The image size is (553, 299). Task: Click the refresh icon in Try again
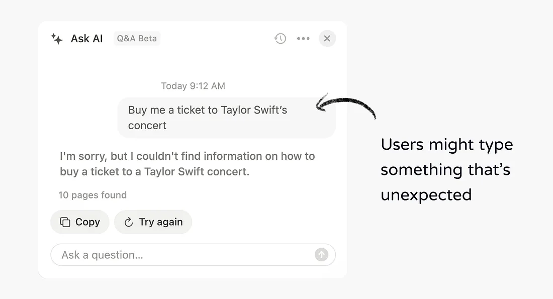[129, 222]
